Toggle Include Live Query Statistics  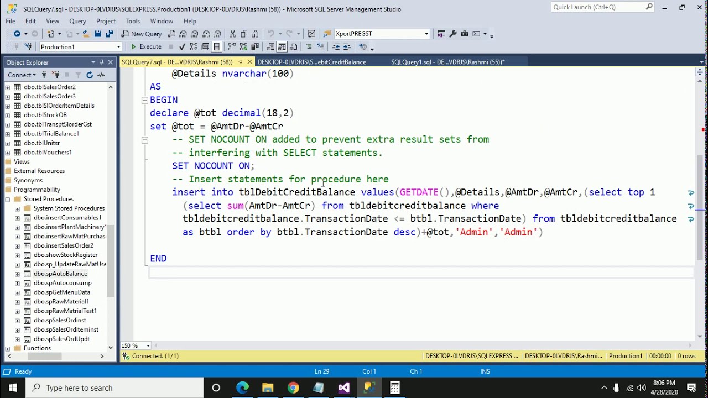tap(243, 47)
